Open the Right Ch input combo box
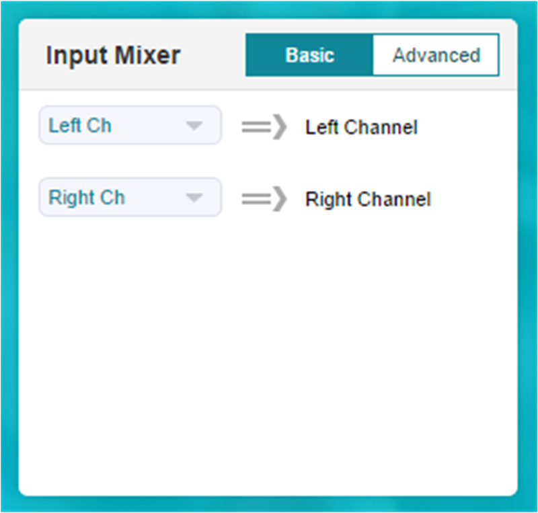The image size is (538, 513). [130, 197]
